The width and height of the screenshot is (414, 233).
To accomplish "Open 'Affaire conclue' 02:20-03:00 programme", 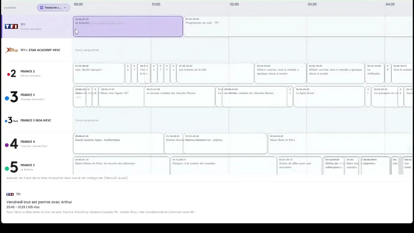I will point(280,73).
